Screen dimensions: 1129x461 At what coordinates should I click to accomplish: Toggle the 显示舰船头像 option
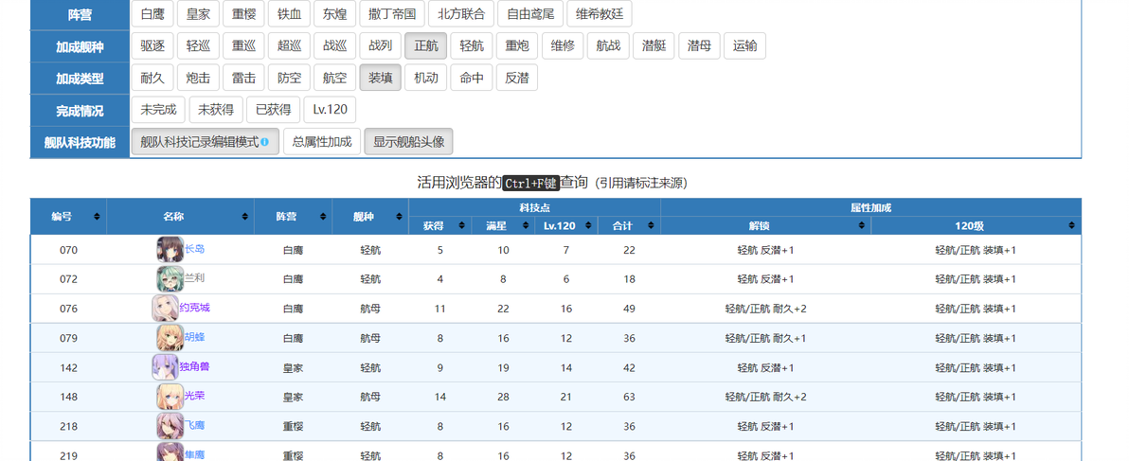[408, 142]
